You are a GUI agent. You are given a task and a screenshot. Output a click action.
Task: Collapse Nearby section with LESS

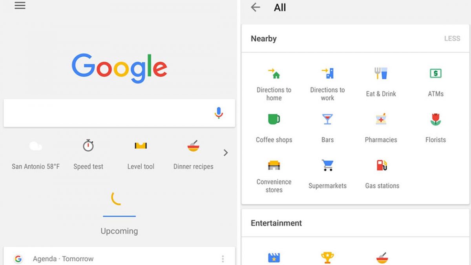[x=452, y=38]
